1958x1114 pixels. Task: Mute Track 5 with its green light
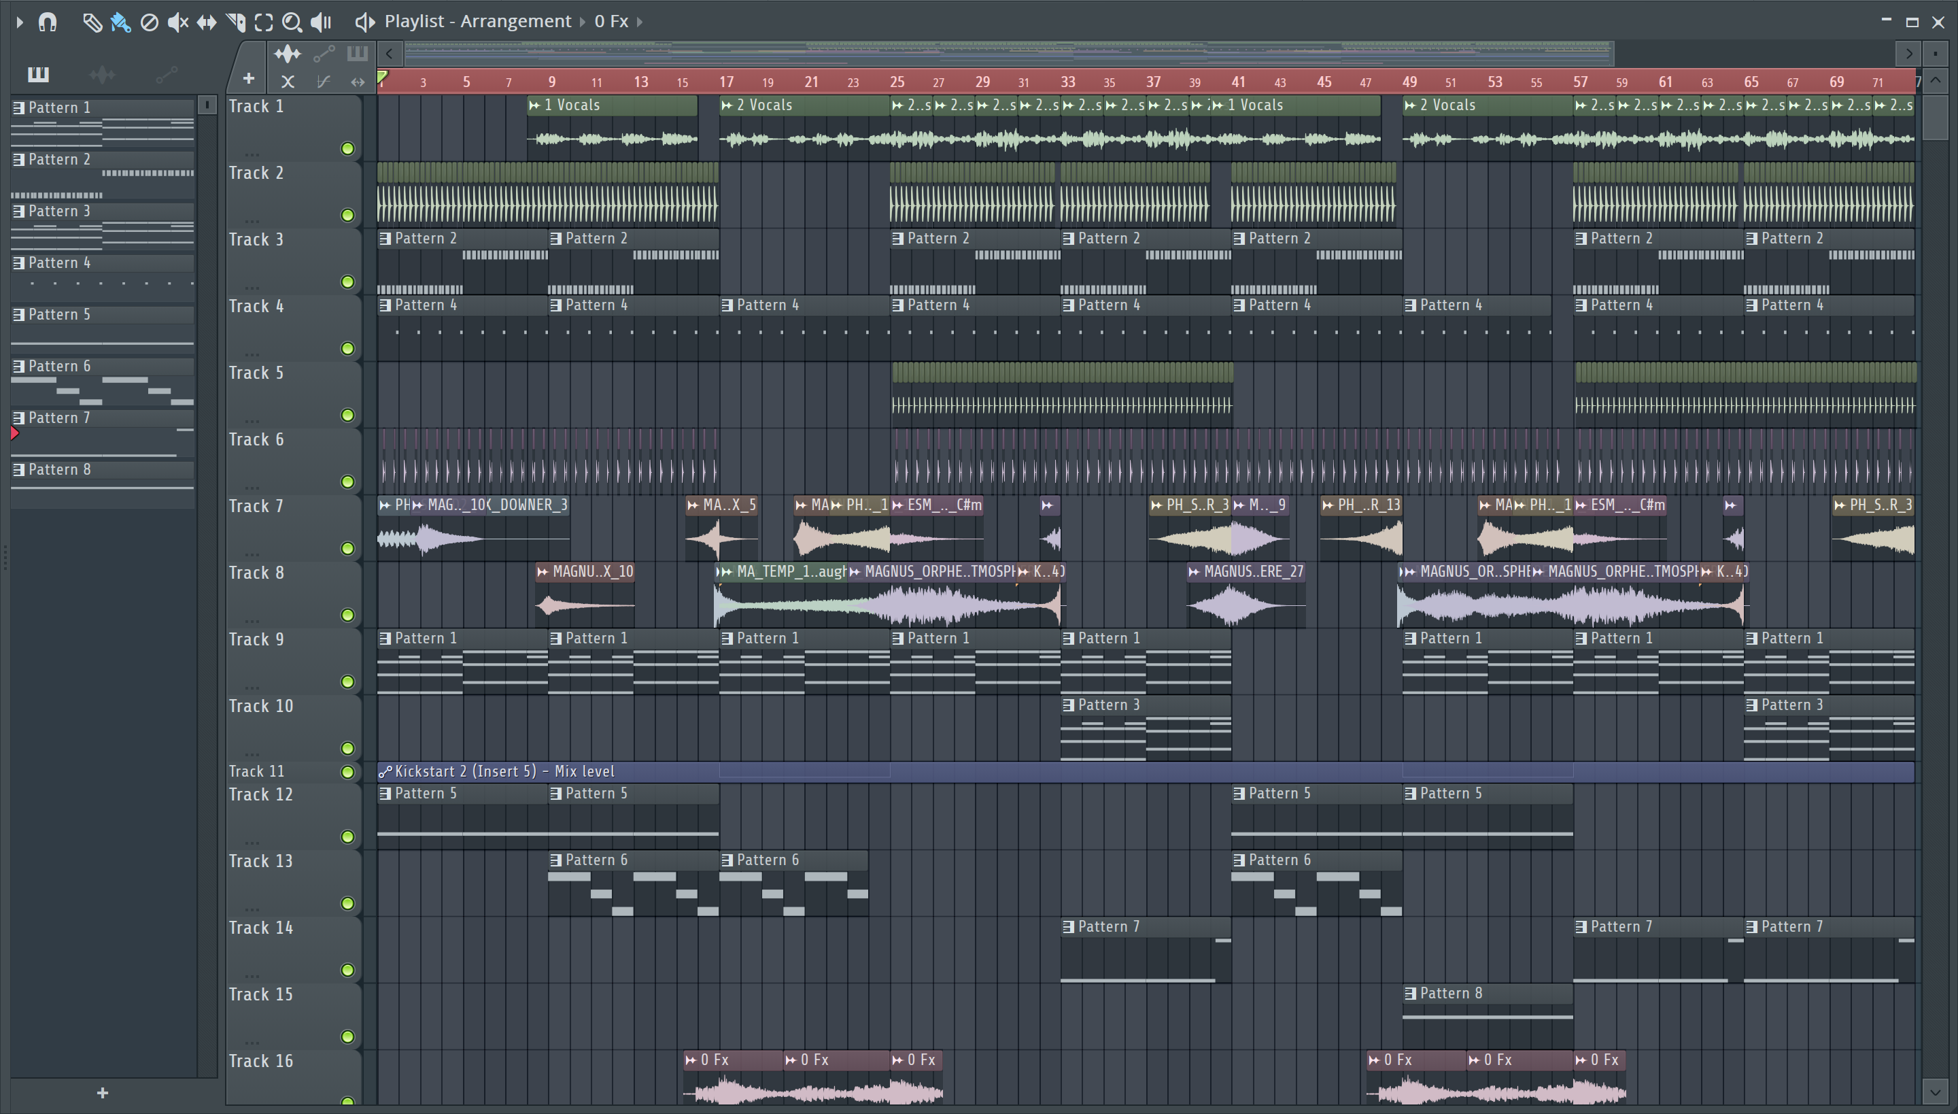tap(347, 416)
